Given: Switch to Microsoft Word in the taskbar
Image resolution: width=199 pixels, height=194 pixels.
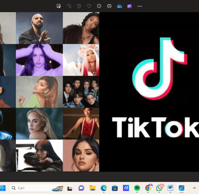Looking at the screenshot, I should (x=170, y=188).
